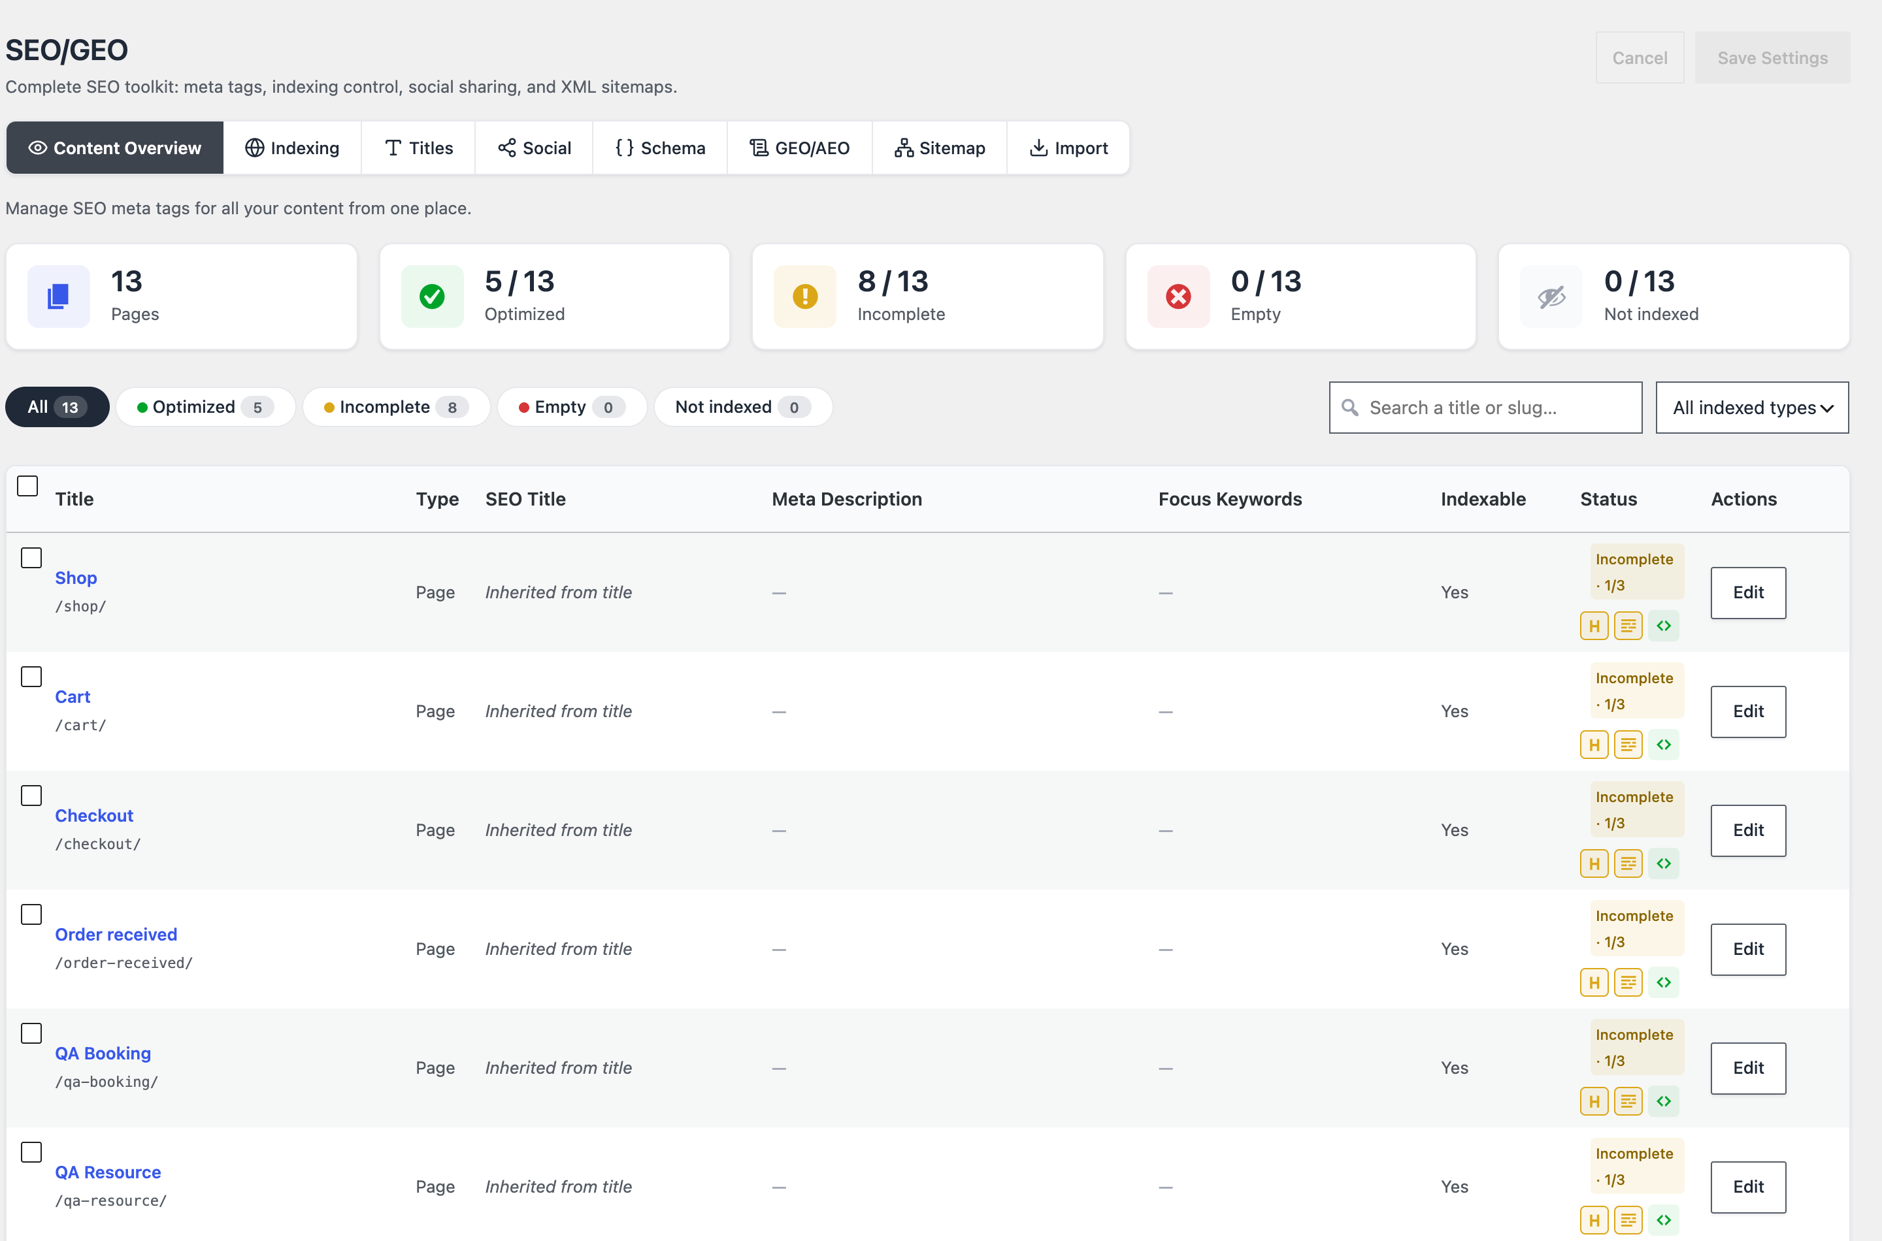Image resolution: width=1882 pixels, height=1241 pixels.
Task: Open the Titles tab
Action: pos(418,148)
